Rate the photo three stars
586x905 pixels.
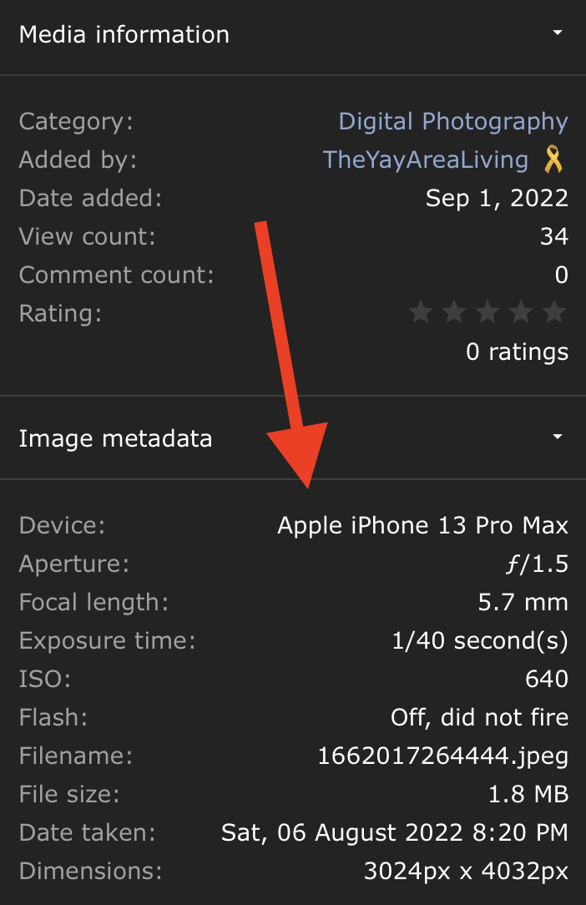click(x=487, y=313)
